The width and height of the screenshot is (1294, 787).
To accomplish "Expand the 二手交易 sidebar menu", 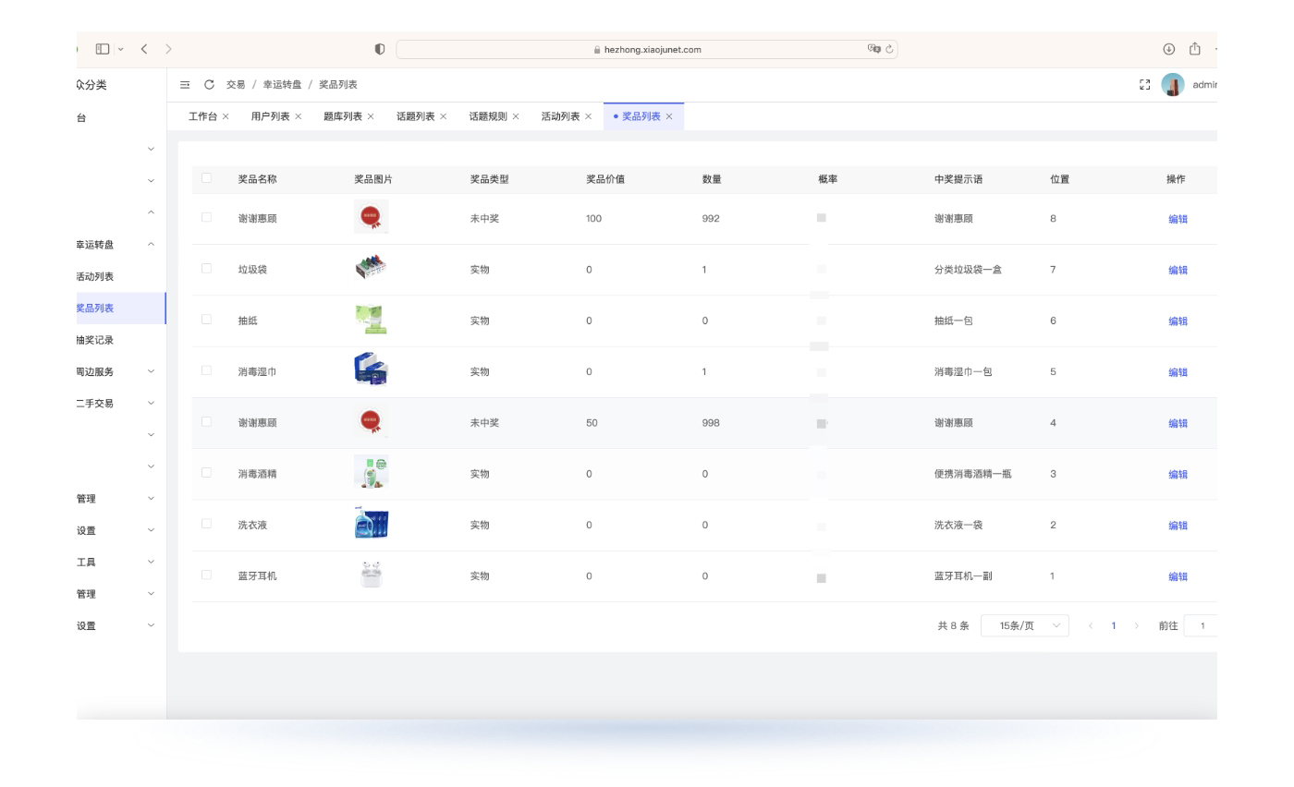I will [x=152, y=404].
